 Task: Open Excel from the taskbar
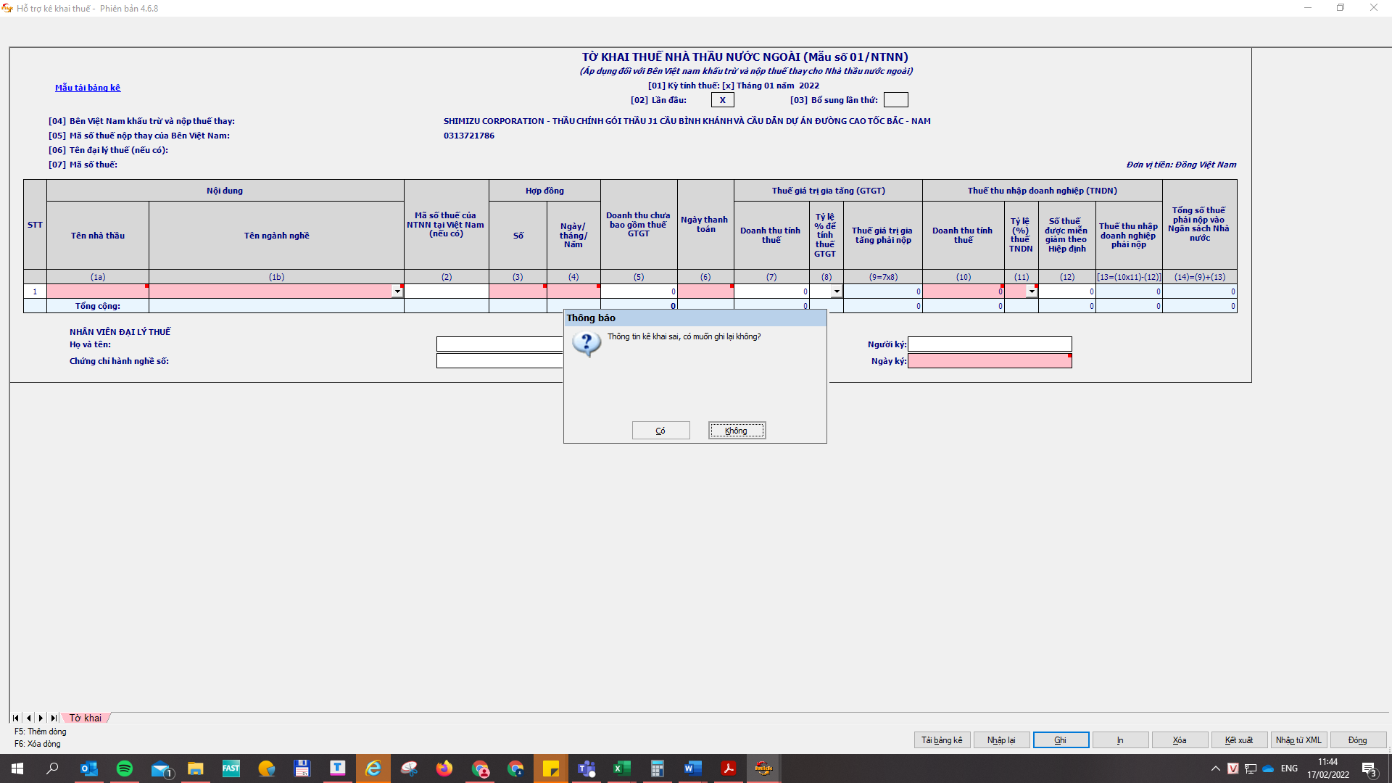coord(621,768)
